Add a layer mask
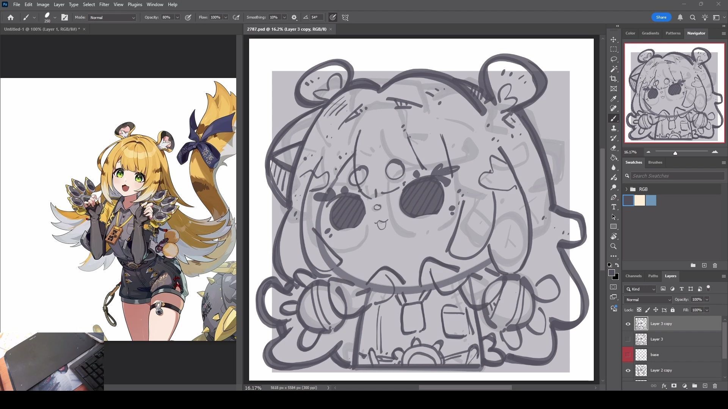 pyautogui.click(x=674, y=386)
